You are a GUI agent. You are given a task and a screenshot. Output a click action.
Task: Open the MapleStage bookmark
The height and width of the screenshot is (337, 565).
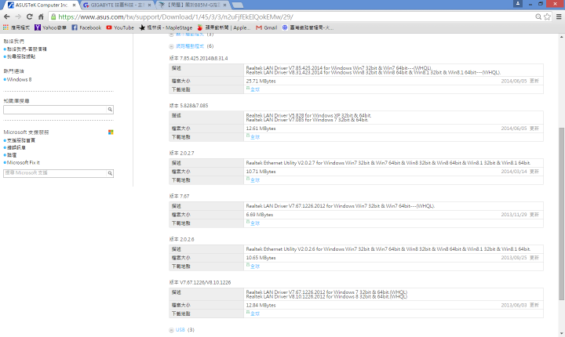[x=166, y=27]
